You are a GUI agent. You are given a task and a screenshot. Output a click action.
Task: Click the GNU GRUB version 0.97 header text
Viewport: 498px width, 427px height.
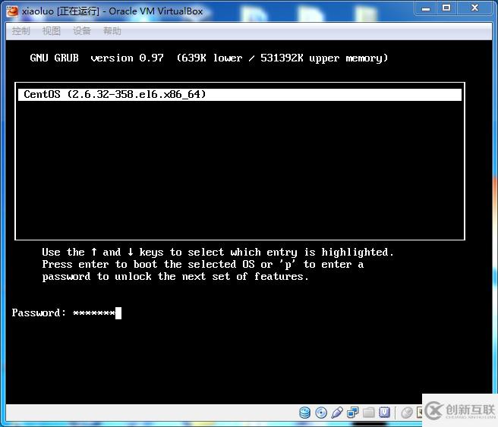(x=209, y=58)
